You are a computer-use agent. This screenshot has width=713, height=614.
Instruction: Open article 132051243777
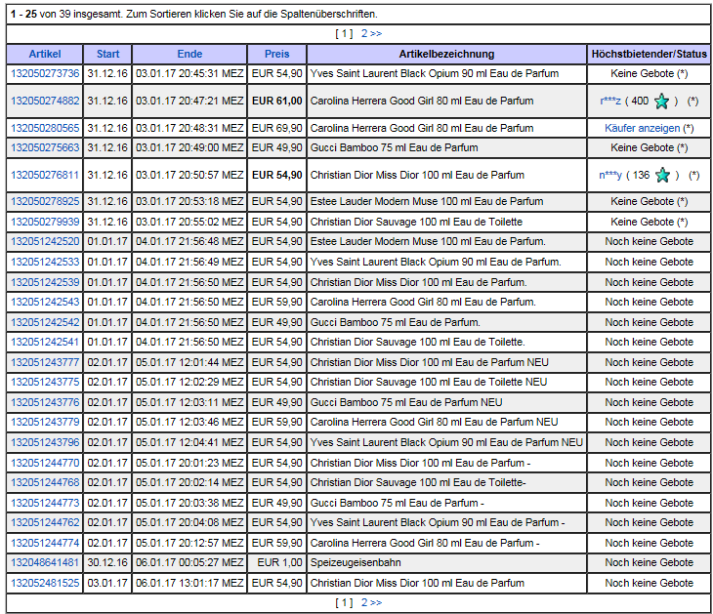coord(45,362)
